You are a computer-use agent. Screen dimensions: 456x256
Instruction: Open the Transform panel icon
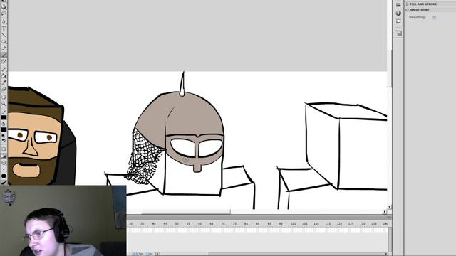click(x=398, y=21)
